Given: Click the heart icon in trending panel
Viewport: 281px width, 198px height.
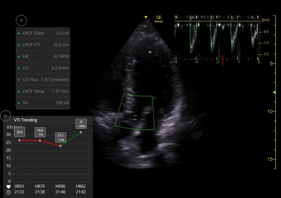Looking at the screenshot, I should [x=8, y=187].
